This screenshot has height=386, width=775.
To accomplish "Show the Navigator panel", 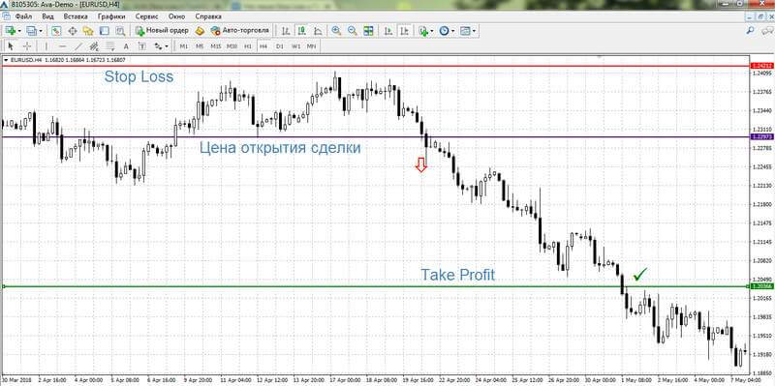I will coord(88,31).
